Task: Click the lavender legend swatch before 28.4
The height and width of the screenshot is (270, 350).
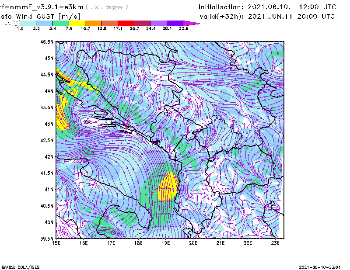Action: [159, 23]
